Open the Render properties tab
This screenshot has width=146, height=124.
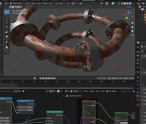[x=138, y=52]
